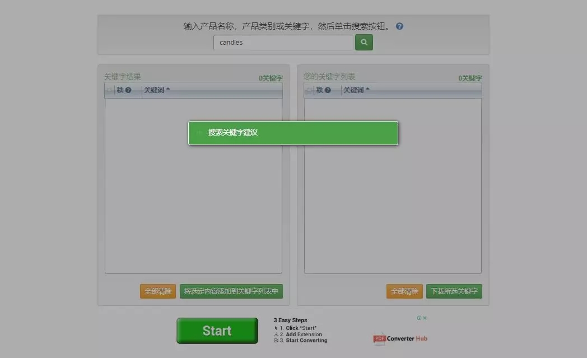This screenshot has width=587, height=358.
Task: Check the select-all box in keyword results table
Action: [x=108, y=90]
